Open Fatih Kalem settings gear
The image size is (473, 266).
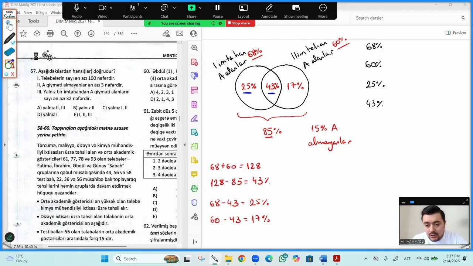pyautogui.click(x=6, y=74)
